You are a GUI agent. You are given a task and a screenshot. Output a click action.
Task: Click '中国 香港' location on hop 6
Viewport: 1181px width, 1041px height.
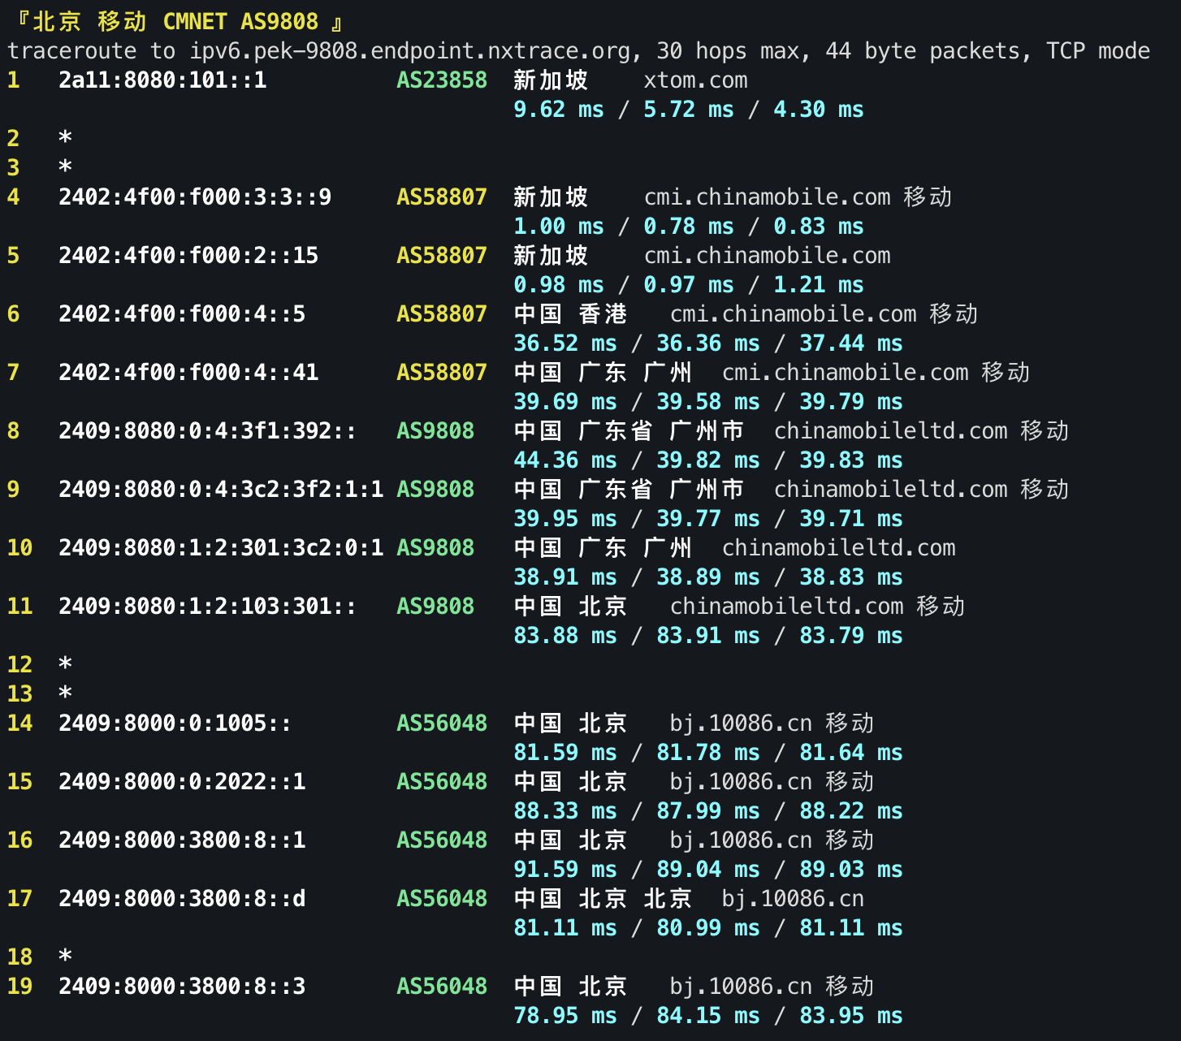pos(570,314)
